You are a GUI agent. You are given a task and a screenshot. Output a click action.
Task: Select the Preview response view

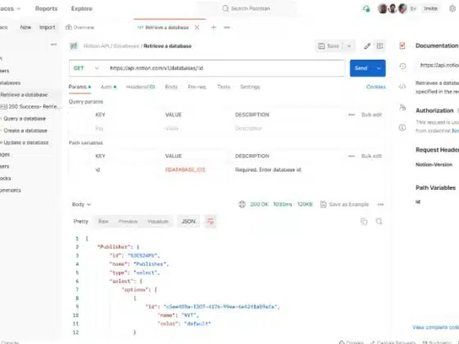click(x=128, y=221)
